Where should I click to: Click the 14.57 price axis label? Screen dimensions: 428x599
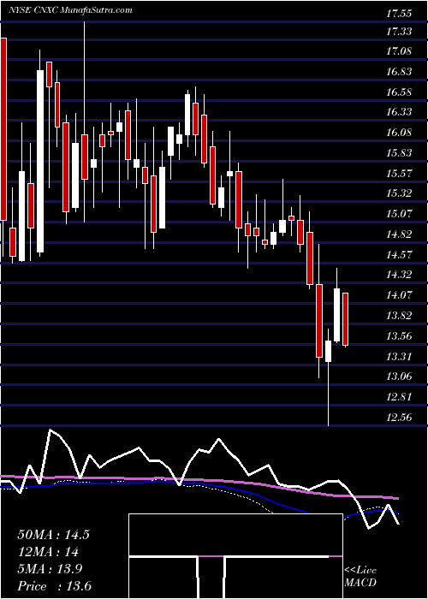click(399, 254)
